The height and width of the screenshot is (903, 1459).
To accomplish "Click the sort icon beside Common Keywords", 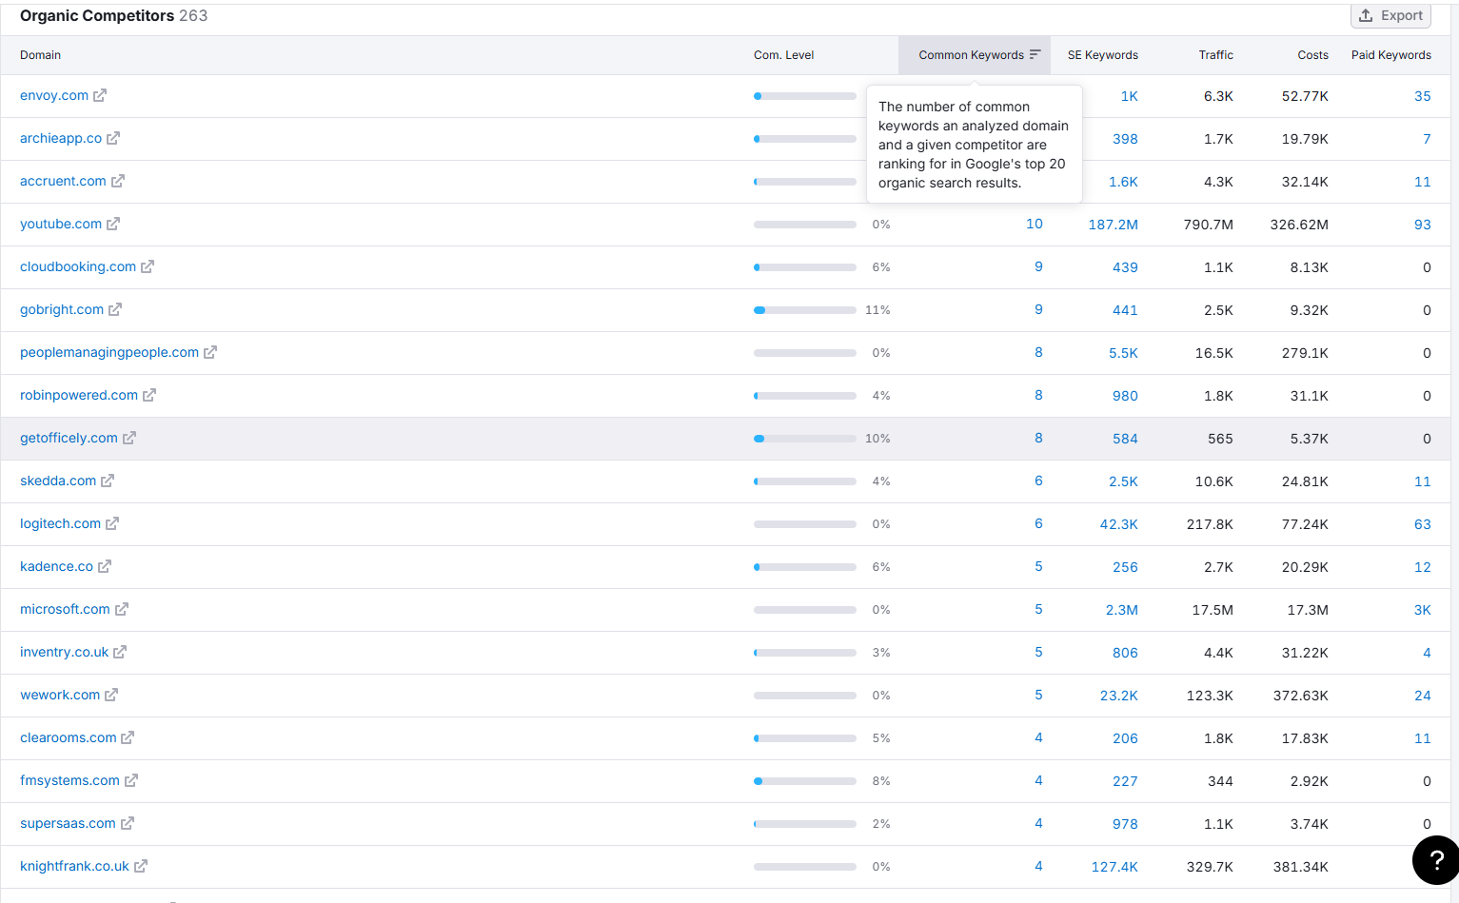I will coord(1035,54).
